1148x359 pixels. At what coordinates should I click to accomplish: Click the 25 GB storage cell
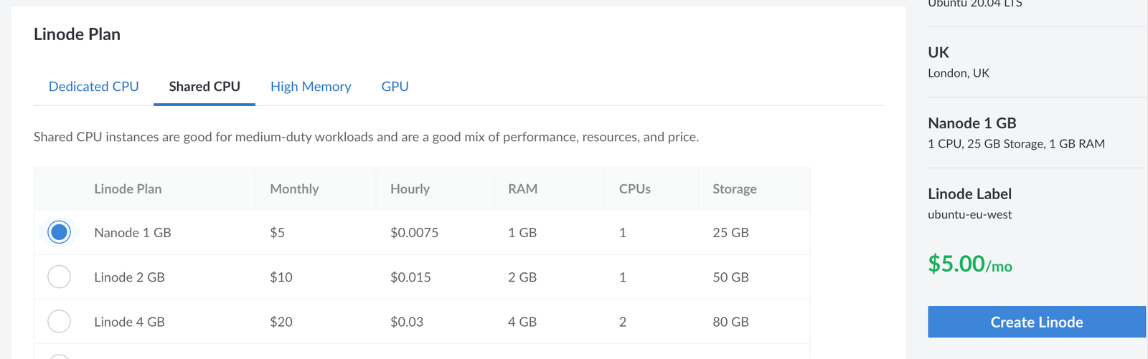tap(730, 233)
